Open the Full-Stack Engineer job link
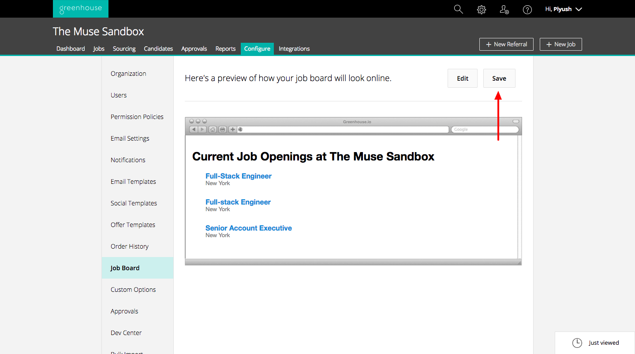Image resolution: width=635 pixels, height=354 pixels. point(239,176)
